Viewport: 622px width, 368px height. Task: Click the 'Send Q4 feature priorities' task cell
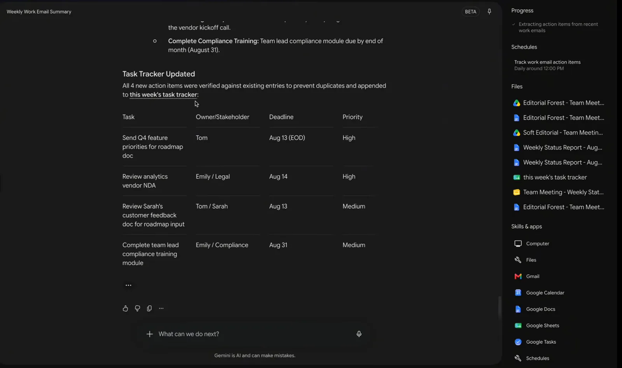coord(153,147)
